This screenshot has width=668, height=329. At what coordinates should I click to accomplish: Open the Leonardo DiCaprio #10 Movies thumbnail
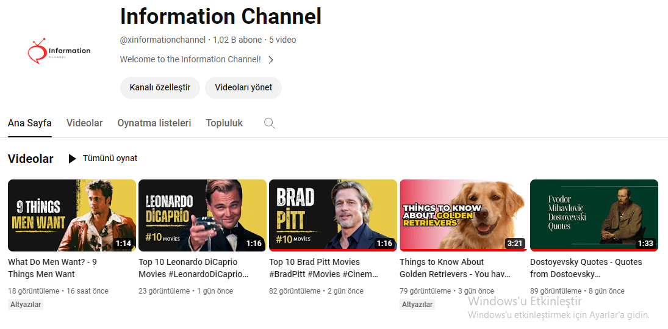tap(203, 215)
